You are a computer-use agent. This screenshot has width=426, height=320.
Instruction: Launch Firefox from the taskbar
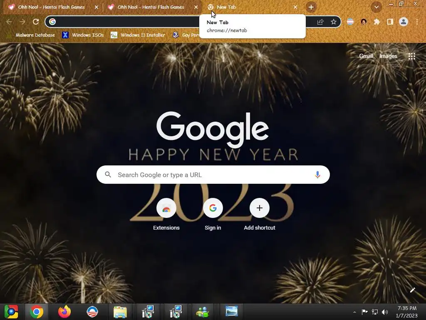(x=64, y=312)
